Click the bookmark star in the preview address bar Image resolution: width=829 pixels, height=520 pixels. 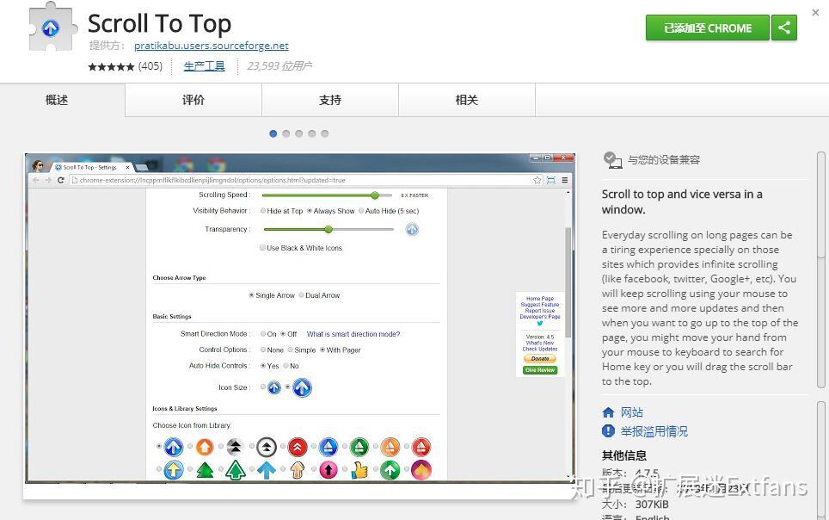click(537, 180)
